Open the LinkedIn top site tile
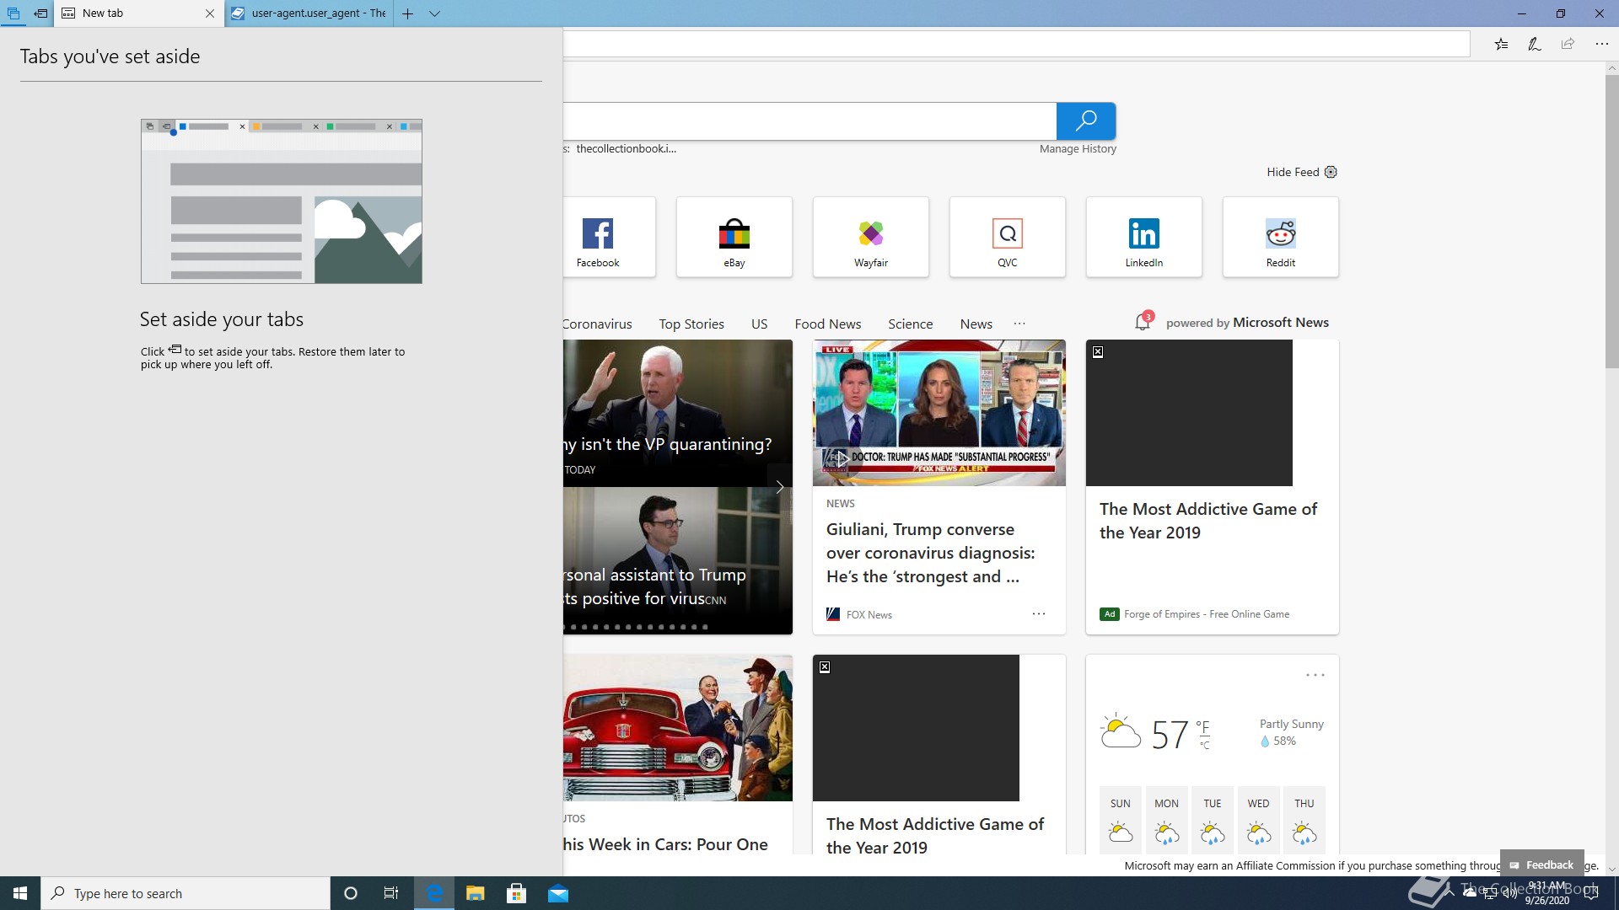 pyautogui.click(x=1144, y=237)
